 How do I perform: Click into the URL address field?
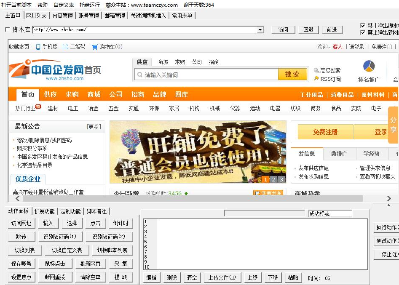[145, 30]
